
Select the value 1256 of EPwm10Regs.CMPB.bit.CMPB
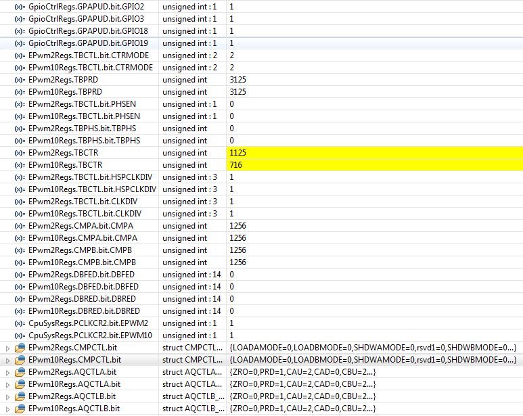pyautogui.click(x=237, y=262)
